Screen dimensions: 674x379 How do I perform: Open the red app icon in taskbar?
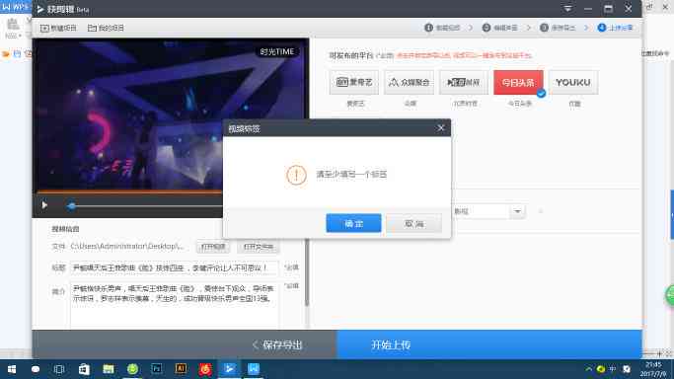[x=205, y=369]
